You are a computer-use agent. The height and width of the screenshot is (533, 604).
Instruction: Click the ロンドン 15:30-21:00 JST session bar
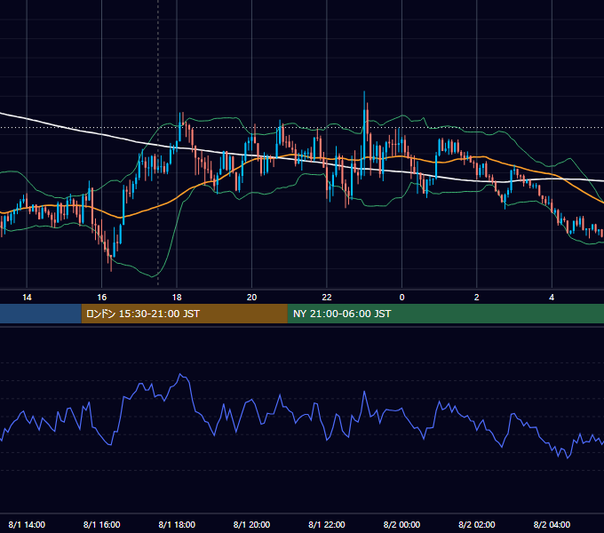tap(184, 314)
